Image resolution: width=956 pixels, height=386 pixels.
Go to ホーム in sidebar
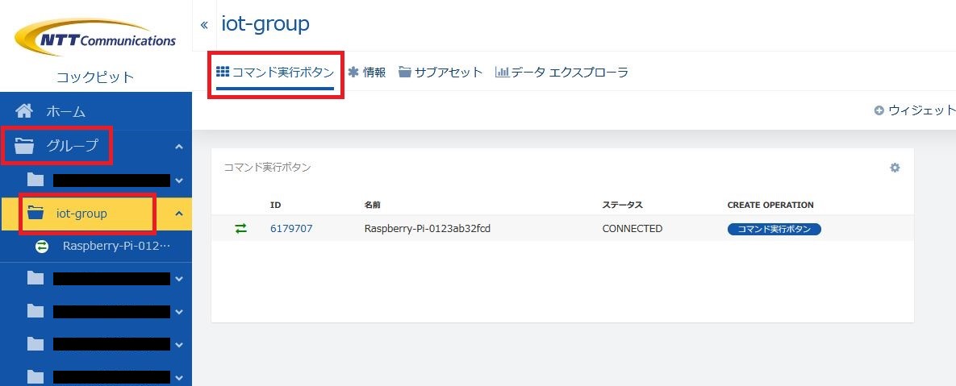click(65, 112)
